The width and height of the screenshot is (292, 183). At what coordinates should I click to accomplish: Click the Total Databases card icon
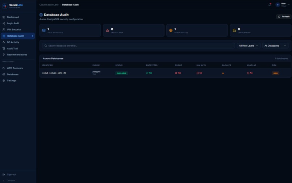click(x=44, y=30)
